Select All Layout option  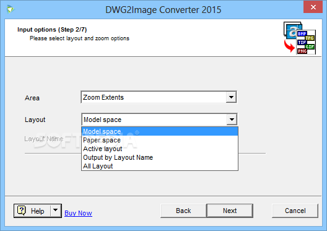[x=160, y=166]
